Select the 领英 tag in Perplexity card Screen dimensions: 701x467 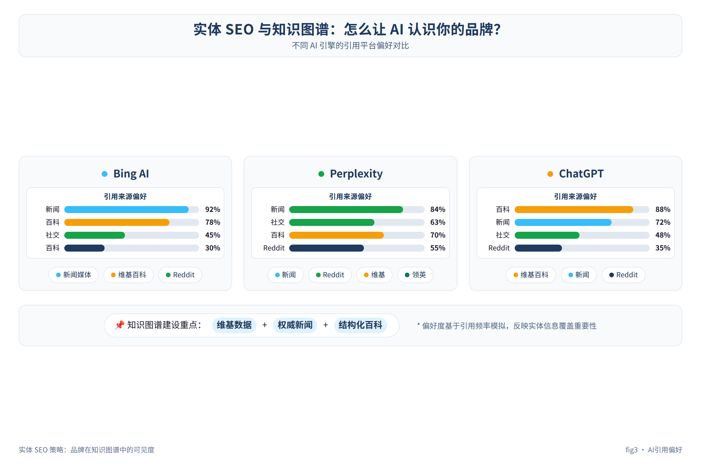point(415,275)
